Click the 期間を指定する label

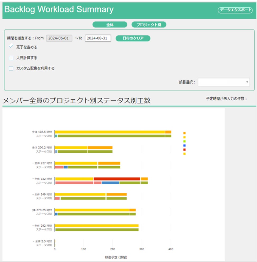19,38
